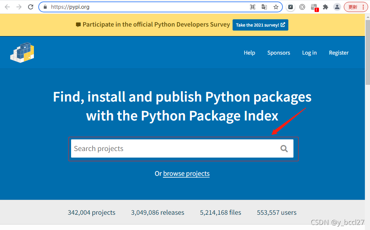Click the Participate in Python Developers Survey text
Screen dimensions: 370x230
tap(156, 24)
